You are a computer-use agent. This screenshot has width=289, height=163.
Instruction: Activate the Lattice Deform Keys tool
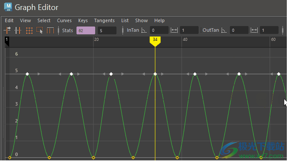point(29,30)
